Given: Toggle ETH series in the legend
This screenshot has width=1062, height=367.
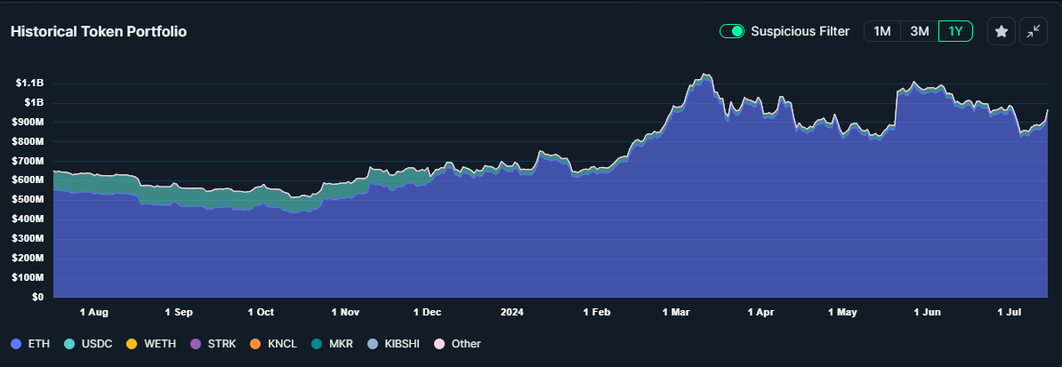Looking at the screenshot, I should click(x=30, y=343).
